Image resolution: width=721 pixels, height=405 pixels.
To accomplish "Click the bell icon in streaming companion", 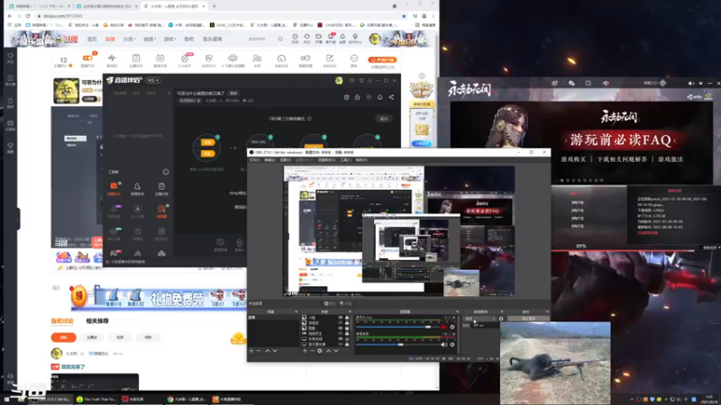I will tap(379, 97).
